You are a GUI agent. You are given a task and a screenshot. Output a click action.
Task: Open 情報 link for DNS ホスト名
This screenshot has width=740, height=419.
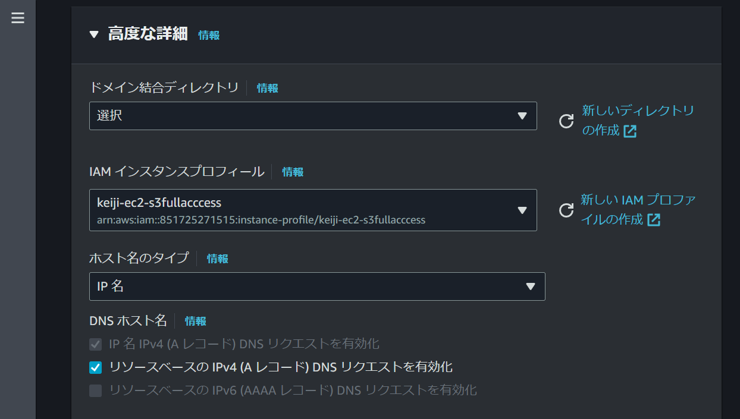pos(196,321)
